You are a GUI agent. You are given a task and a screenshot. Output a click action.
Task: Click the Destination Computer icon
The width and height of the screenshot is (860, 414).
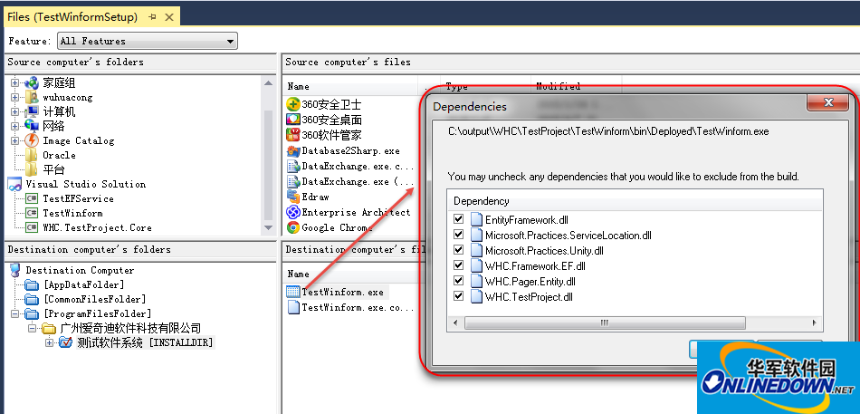(x=14, y=270)
